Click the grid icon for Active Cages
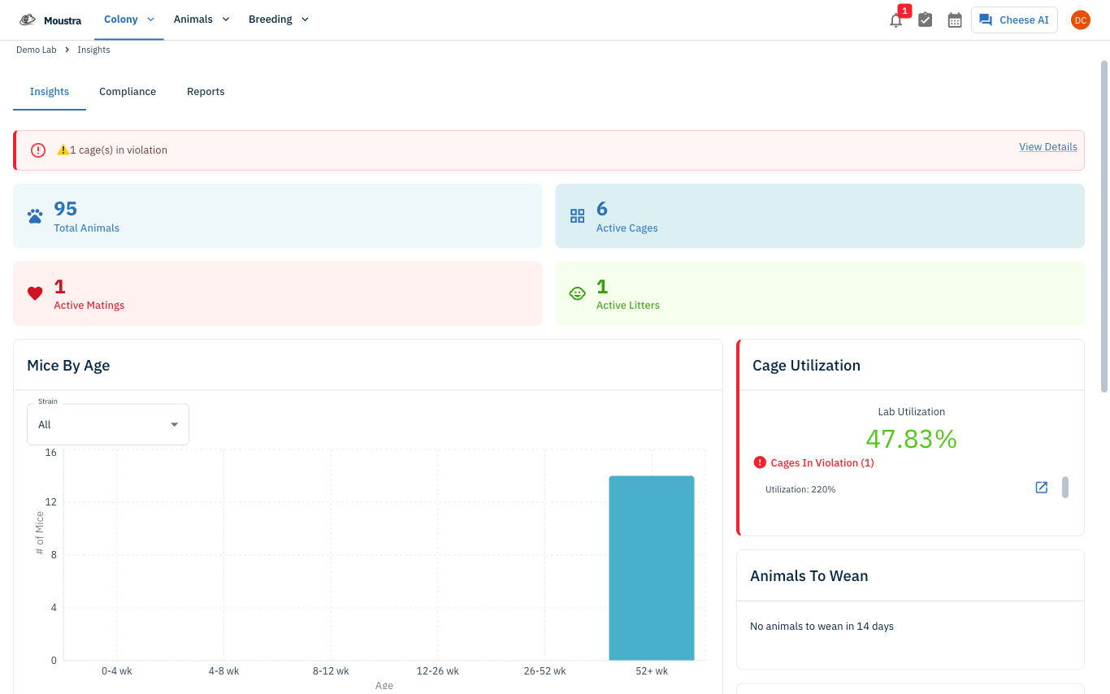This screenshot has height=694, width=1110. 577,216
